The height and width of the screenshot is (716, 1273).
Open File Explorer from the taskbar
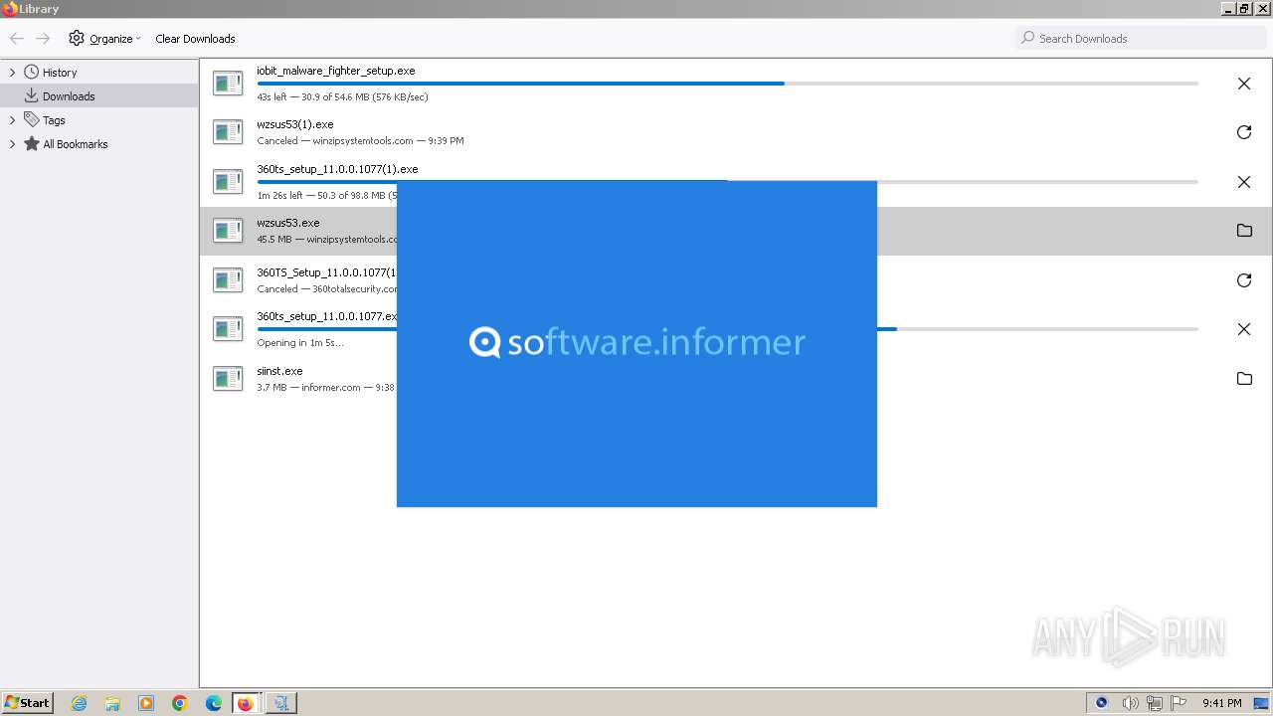(112, 703)
